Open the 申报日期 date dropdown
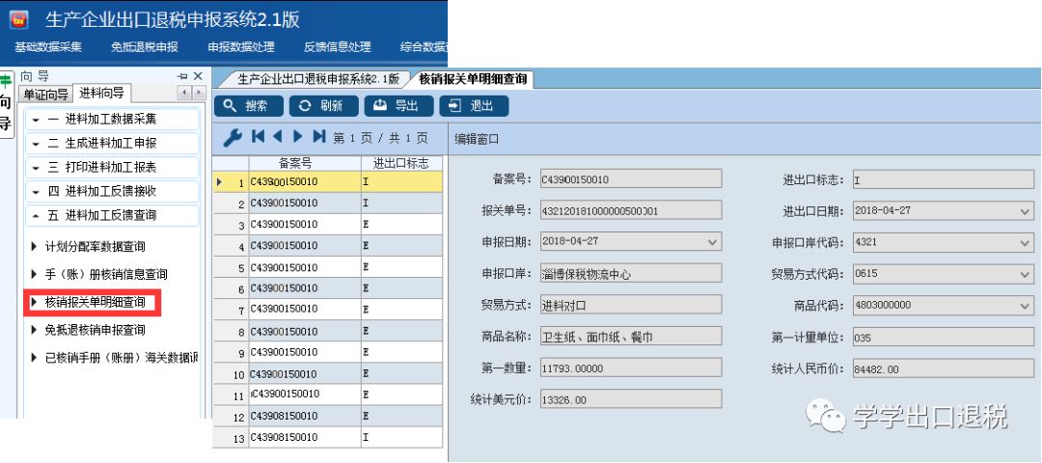Screen dimensions: 1042x463 712,242
